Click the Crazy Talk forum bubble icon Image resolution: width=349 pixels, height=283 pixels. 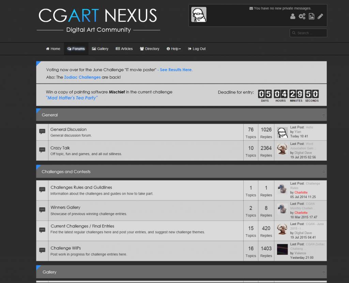tap(42, 150)
